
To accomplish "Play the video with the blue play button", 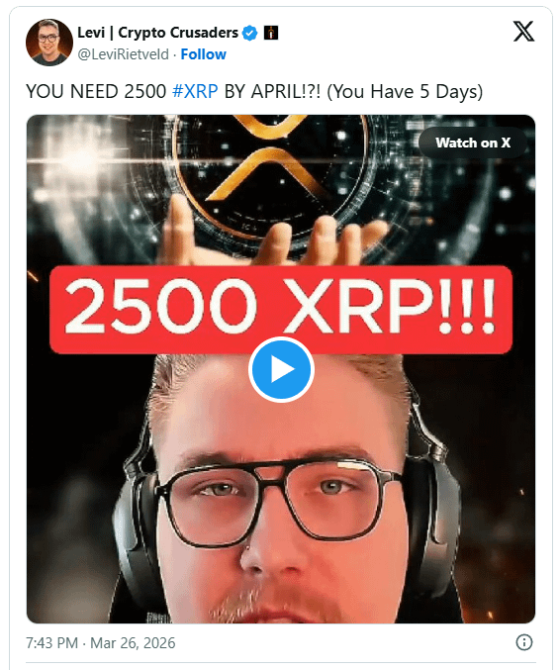I will point(281,369).
